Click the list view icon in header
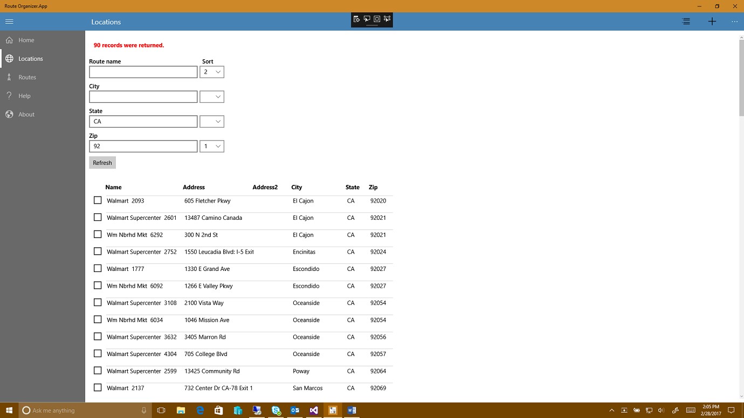This screenshot has width=744, height=418. click(686, 22)
